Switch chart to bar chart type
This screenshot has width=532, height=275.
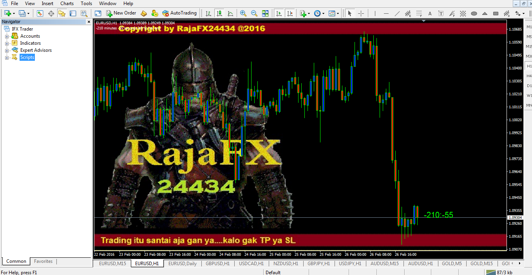[x=208, y=13]
